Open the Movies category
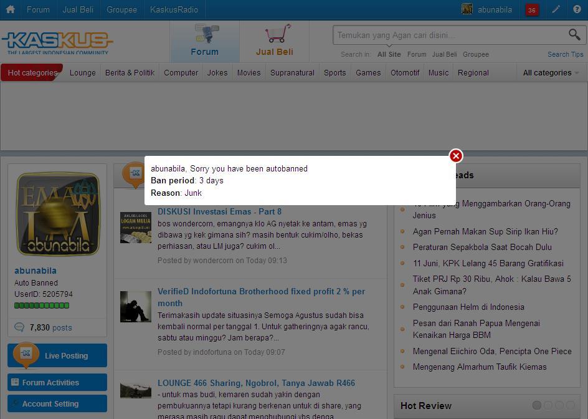588x419 pixels. [x=249, y=73]
